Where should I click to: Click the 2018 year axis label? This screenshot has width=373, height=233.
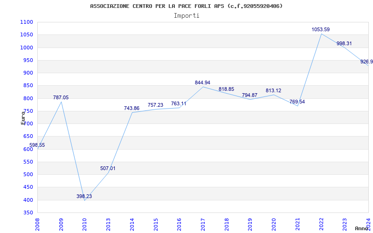(227, 225)
